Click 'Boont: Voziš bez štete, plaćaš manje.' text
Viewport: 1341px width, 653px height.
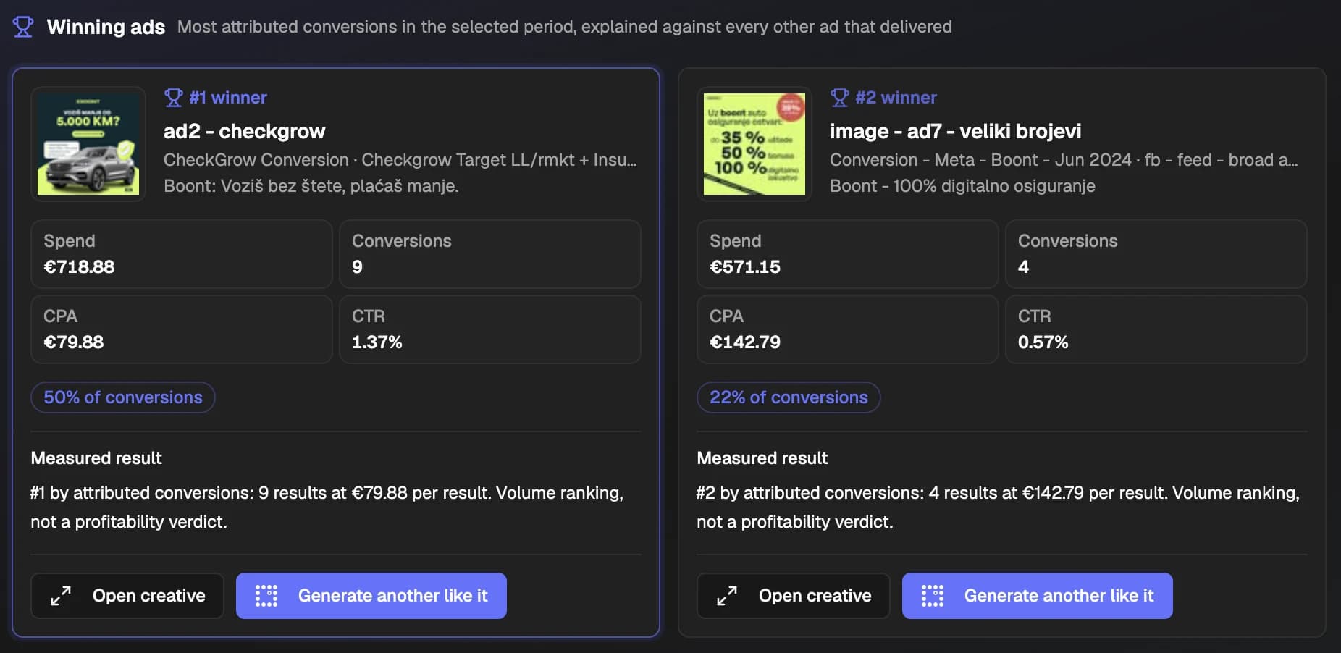click(x=311, y=186)
